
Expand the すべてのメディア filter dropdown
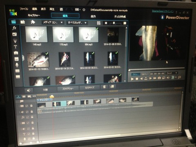tap(77, 23)
